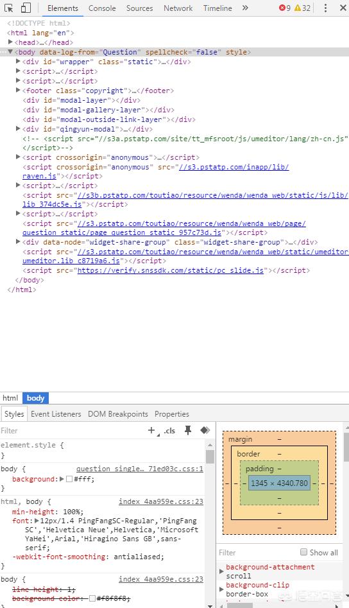
Task: Expand the div id wrapper node
Action: click(x=18, y=61)
